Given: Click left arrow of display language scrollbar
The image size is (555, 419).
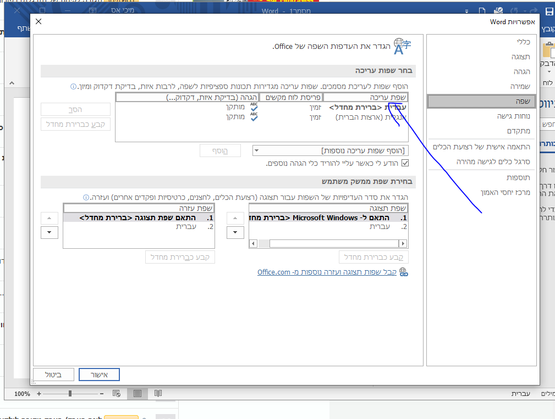Looking at the screenshot, I should tap(254, 243).
